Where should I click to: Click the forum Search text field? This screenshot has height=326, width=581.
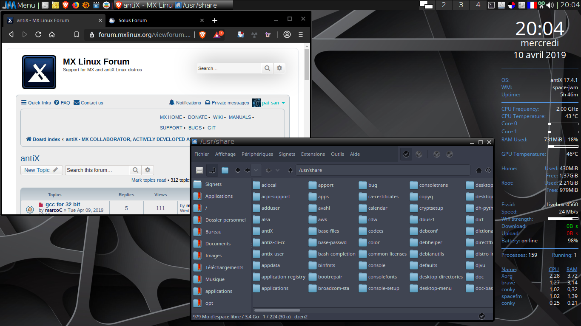[x=229, y=68]
